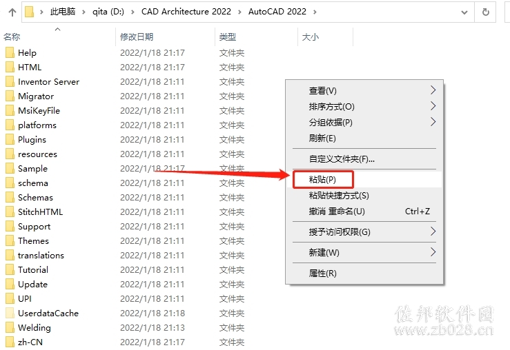Click the address bar empty field area
Screen dimensions: 510x350
coord(387,12)
